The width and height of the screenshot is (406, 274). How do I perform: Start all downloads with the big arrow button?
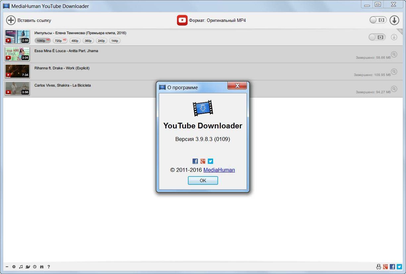click(x=394, y=20)
